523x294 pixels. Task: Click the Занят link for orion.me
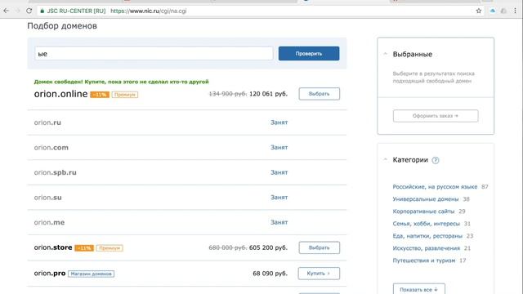click(x=279, y=222)
